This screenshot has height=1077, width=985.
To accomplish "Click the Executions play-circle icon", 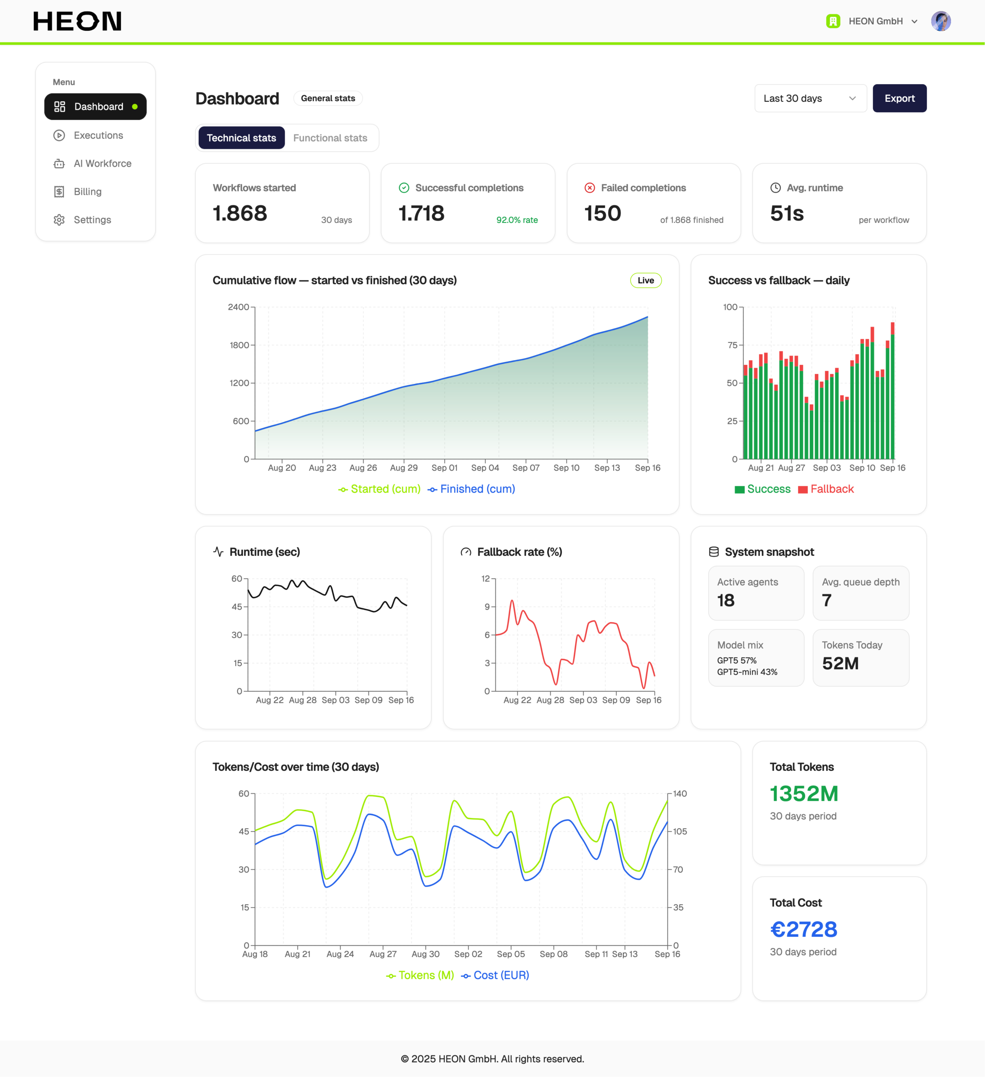I will pos(59,136).
